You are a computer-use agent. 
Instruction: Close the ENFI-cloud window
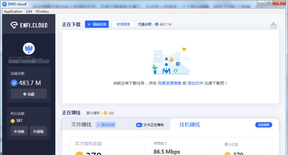279,3
